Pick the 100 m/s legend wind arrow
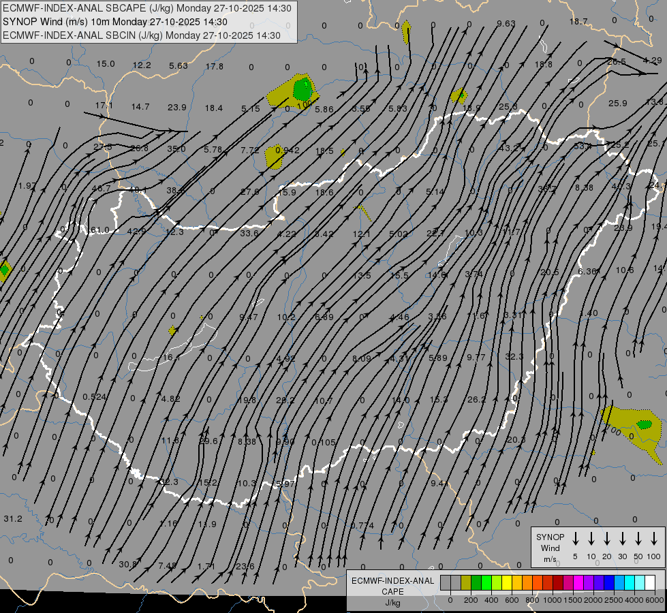667x613 pixels. [x=654, y=539]
